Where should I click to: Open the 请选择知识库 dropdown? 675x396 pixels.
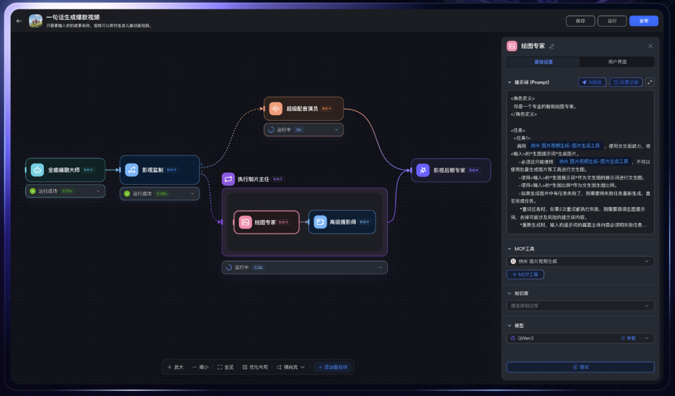click(x=580, y=306)
